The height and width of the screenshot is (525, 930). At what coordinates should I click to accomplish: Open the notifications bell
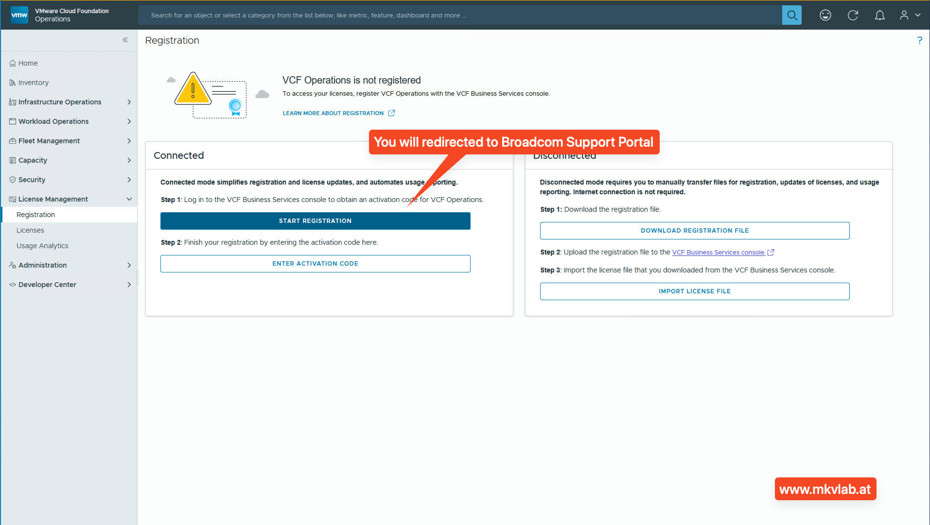tap(879, 15)
